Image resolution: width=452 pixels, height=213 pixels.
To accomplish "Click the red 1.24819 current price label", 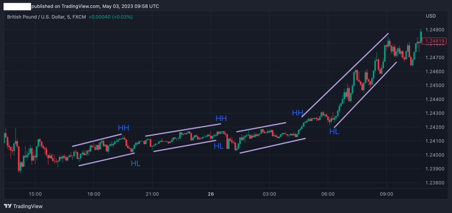I will tap(435, 41).
